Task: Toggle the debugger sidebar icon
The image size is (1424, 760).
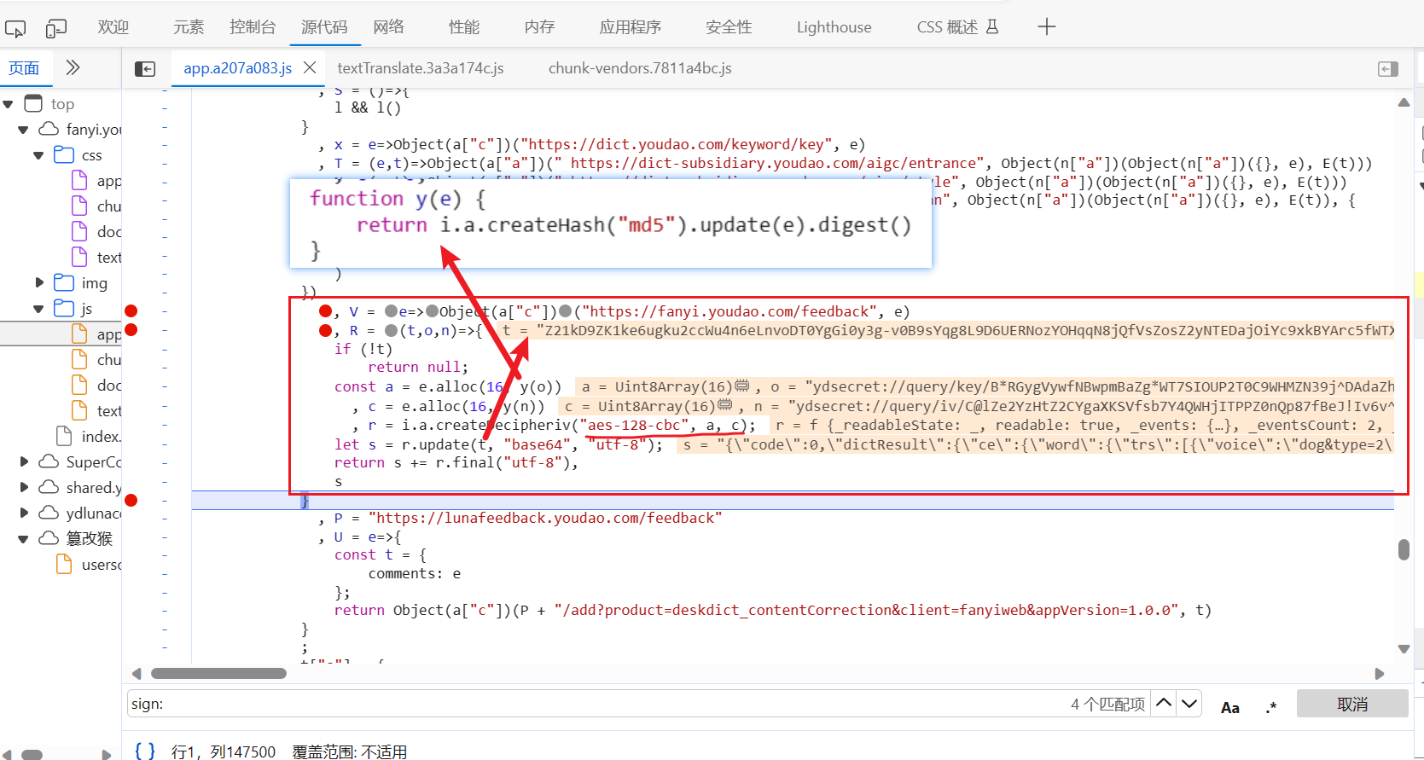Action: [x=1388, y=68]
